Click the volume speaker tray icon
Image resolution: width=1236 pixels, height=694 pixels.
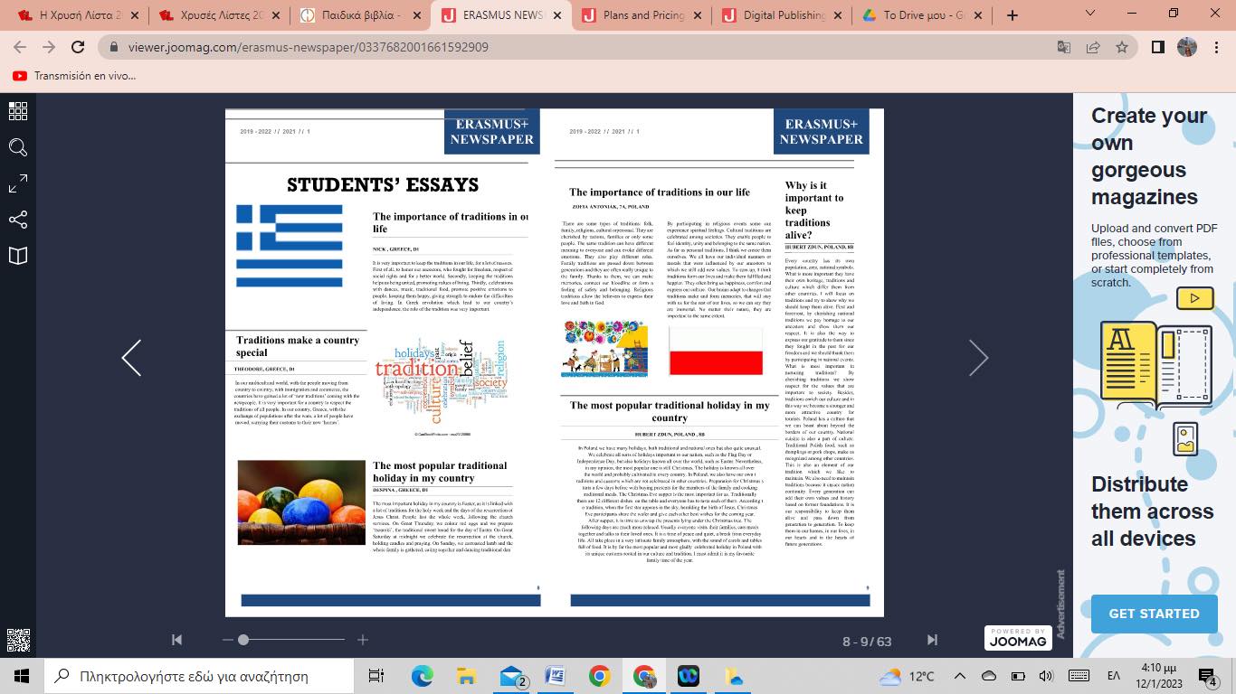click(1046, 676)
